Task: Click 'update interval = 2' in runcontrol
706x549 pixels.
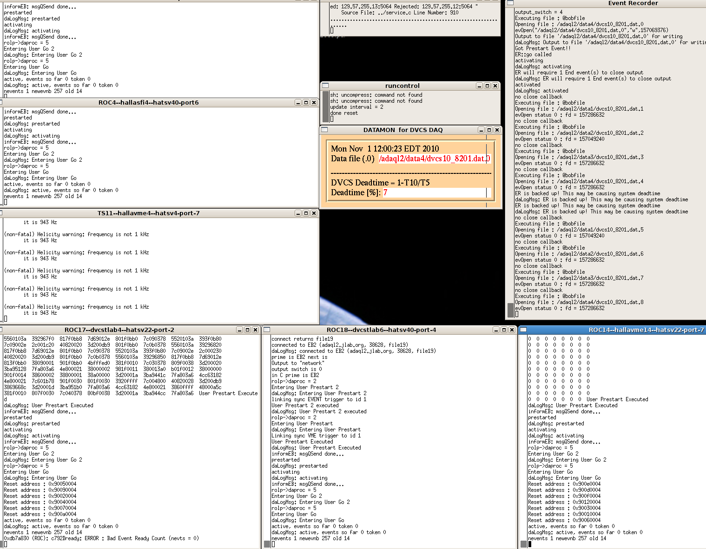Action: 357,107
